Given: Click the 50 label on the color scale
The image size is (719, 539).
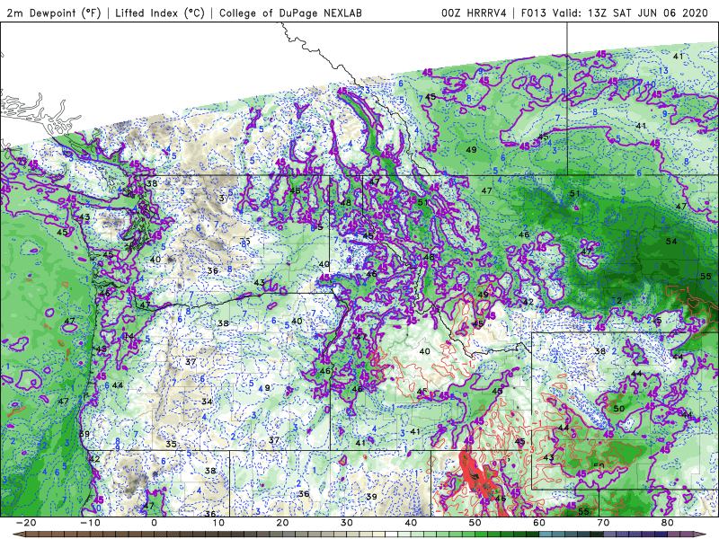Looking at the screenshot, I should (475, 523).
